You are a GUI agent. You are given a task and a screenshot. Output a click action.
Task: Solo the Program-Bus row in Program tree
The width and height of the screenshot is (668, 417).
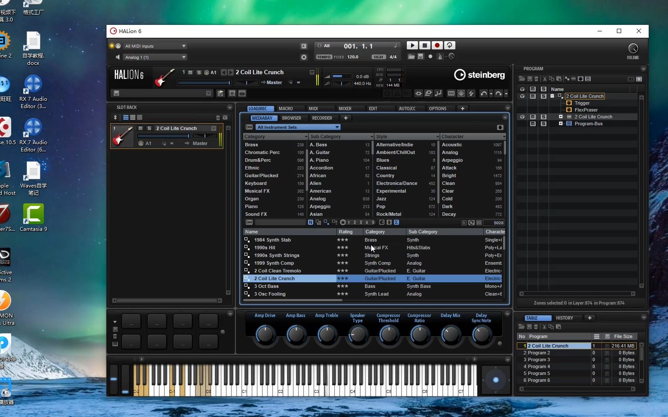tap(543, 124)
